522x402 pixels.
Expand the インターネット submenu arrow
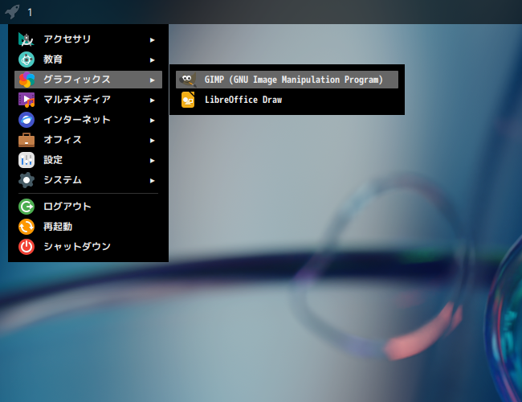coord(152,121)
